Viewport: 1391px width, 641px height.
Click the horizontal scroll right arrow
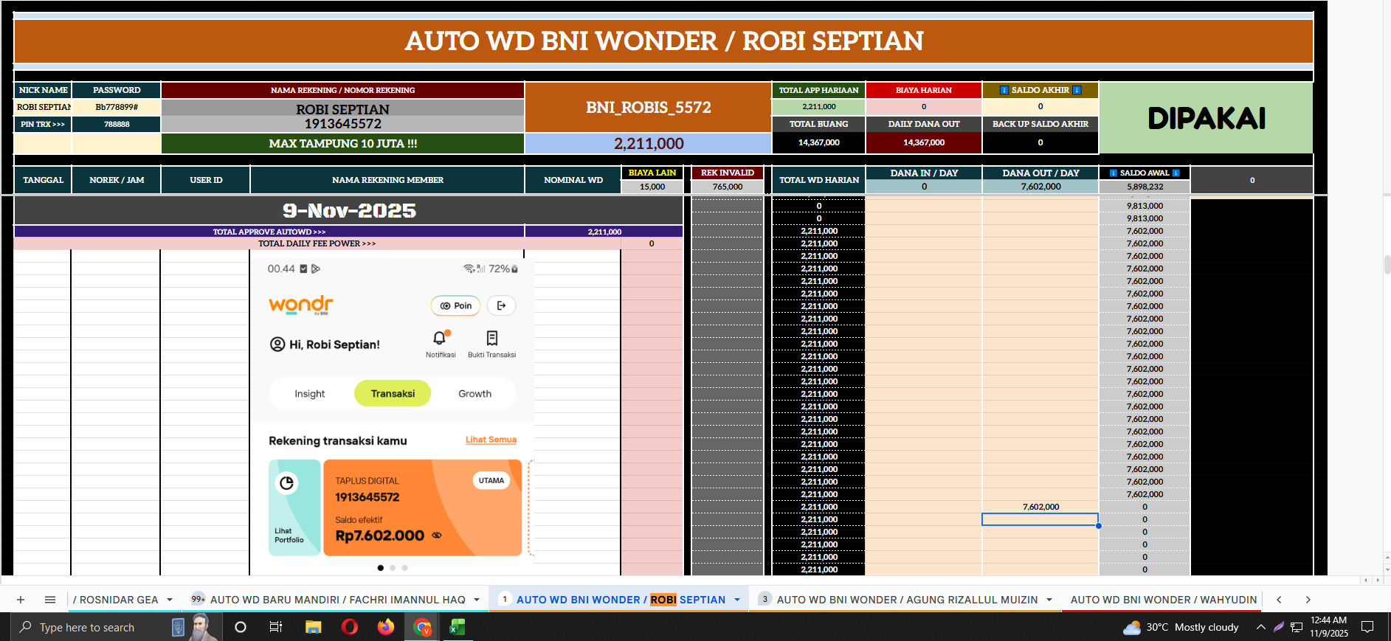[1378, 581]
